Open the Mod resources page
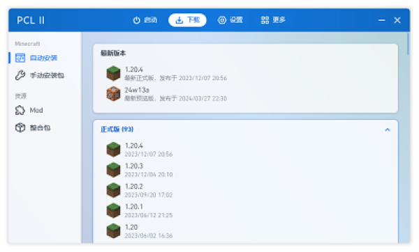Viewport: 419px width, 252px height. point(45,110)
